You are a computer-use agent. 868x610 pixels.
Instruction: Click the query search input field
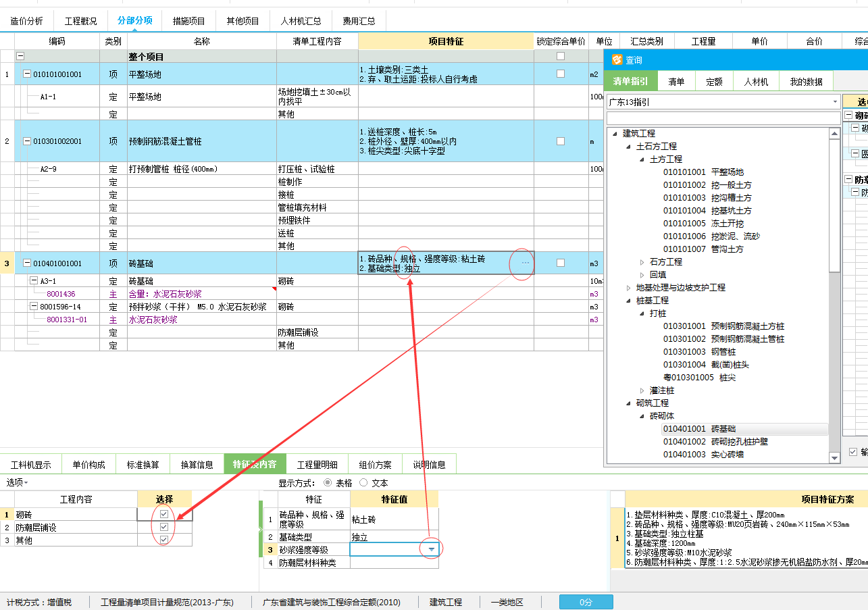point(723,118)
